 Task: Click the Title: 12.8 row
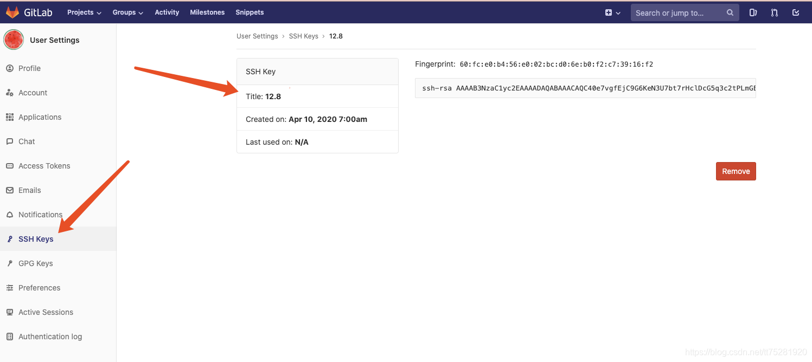(x=317, y=96)
